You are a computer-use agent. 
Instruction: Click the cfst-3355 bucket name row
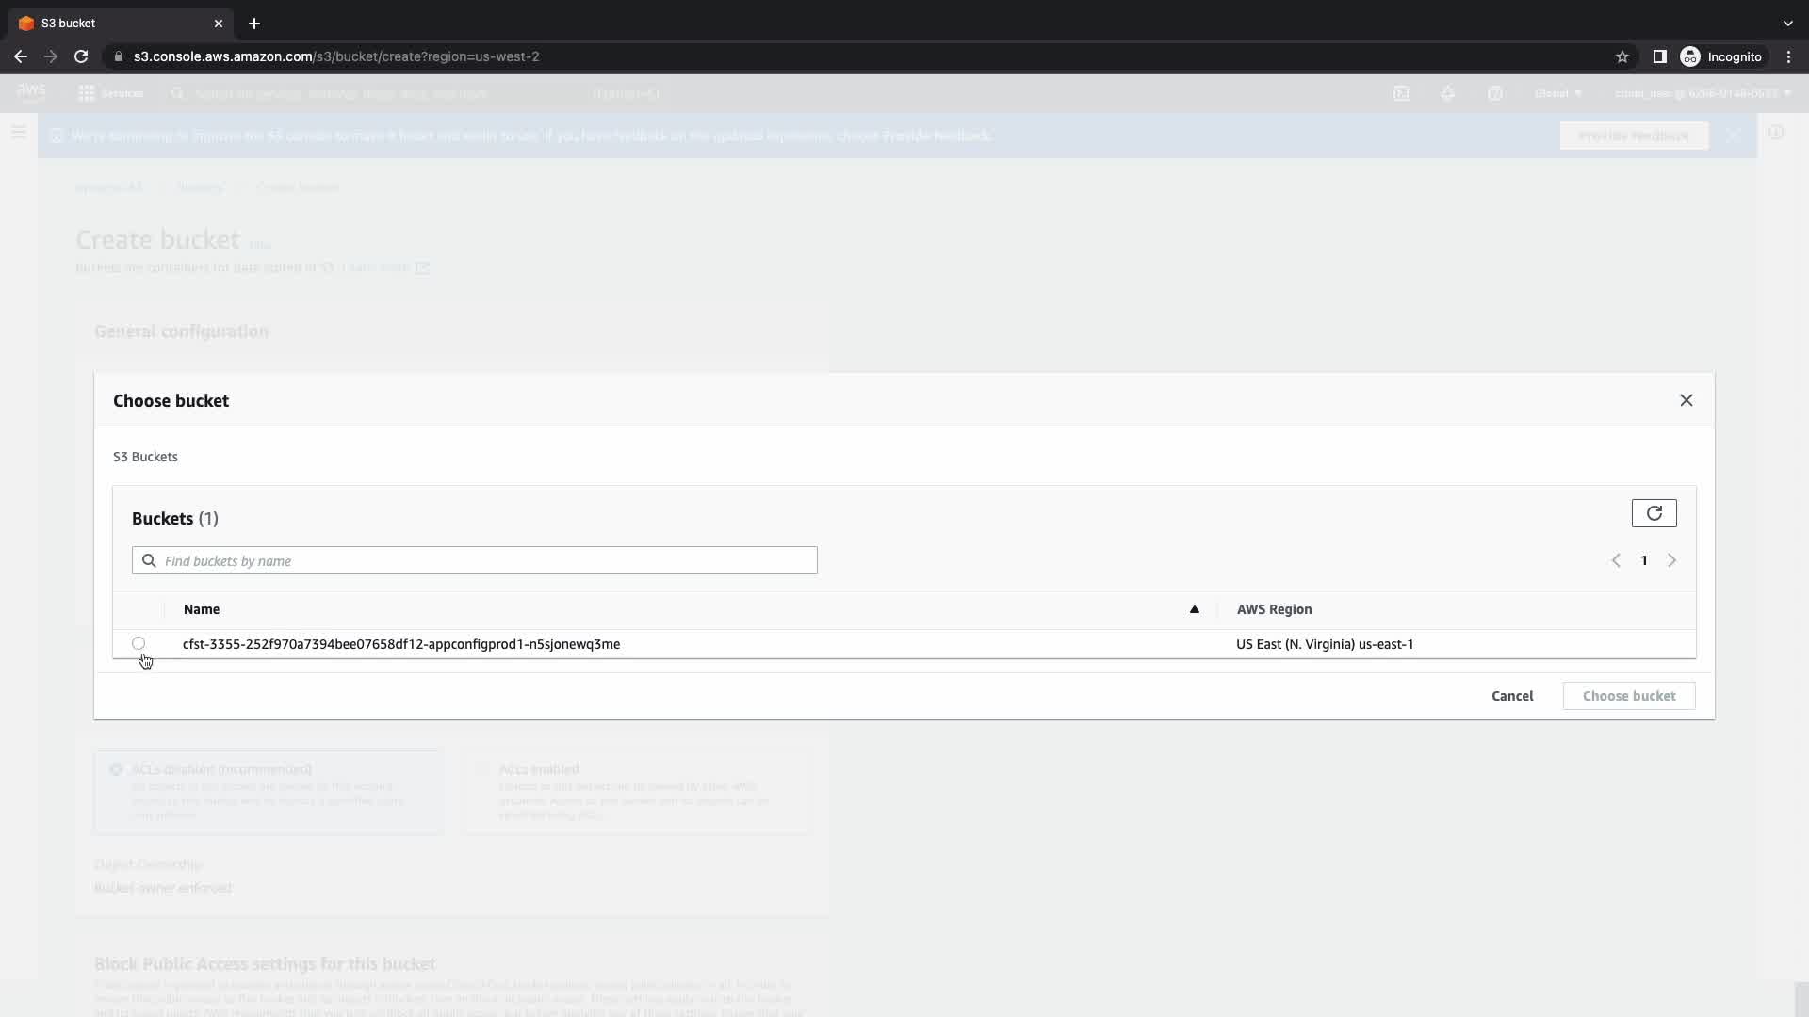coord(401,644)
